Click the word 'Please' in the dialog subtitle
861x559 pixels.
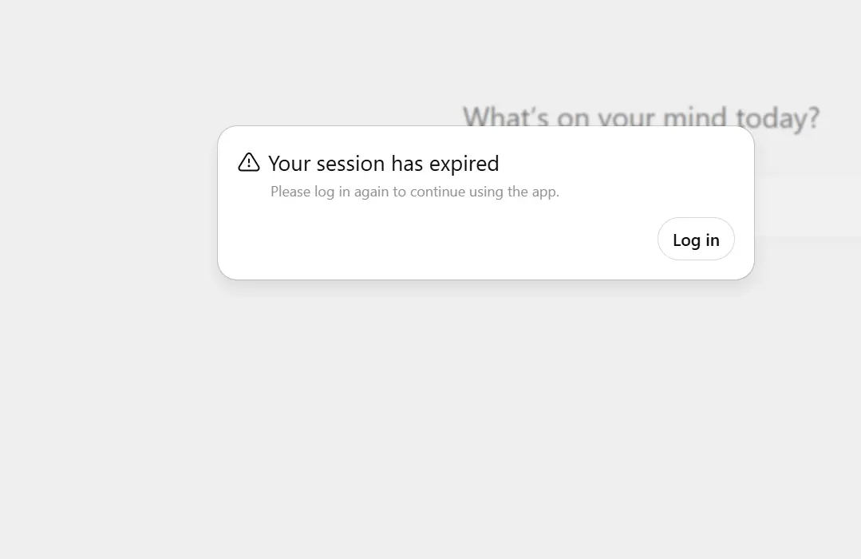click(290, 192)
